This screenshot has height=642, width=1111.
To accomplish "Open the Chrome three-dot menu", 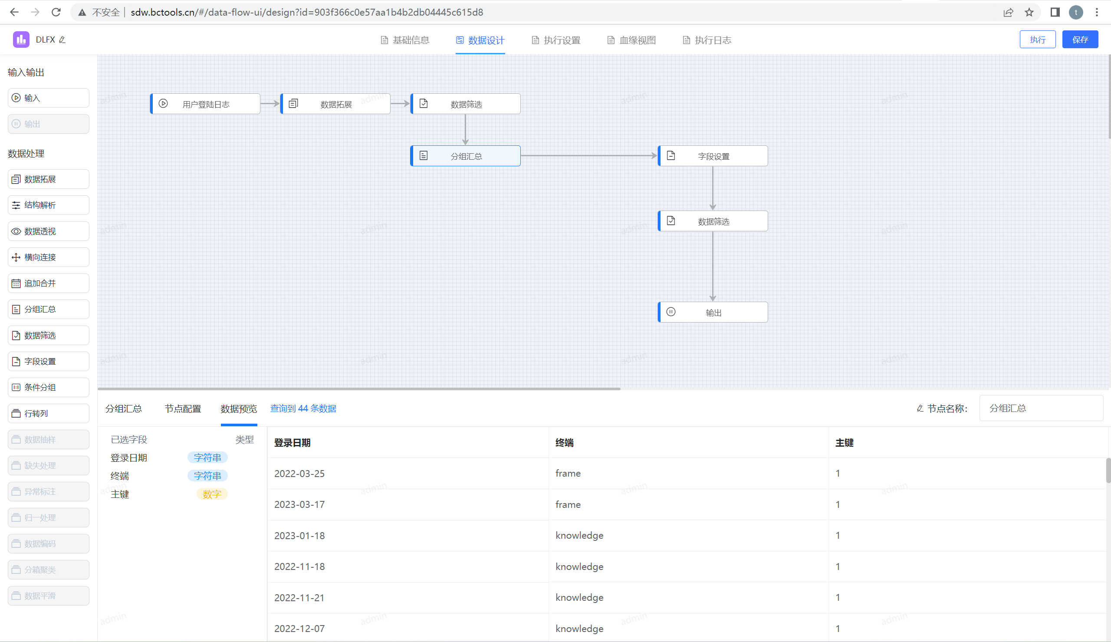I will tap(1097, 12).
